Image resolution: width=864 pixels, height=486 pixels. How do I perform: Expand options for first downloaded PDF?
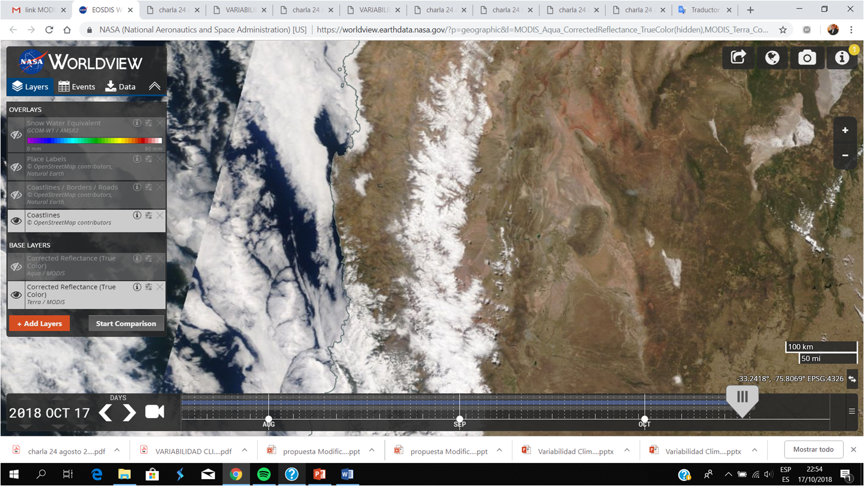click(117, 450)
